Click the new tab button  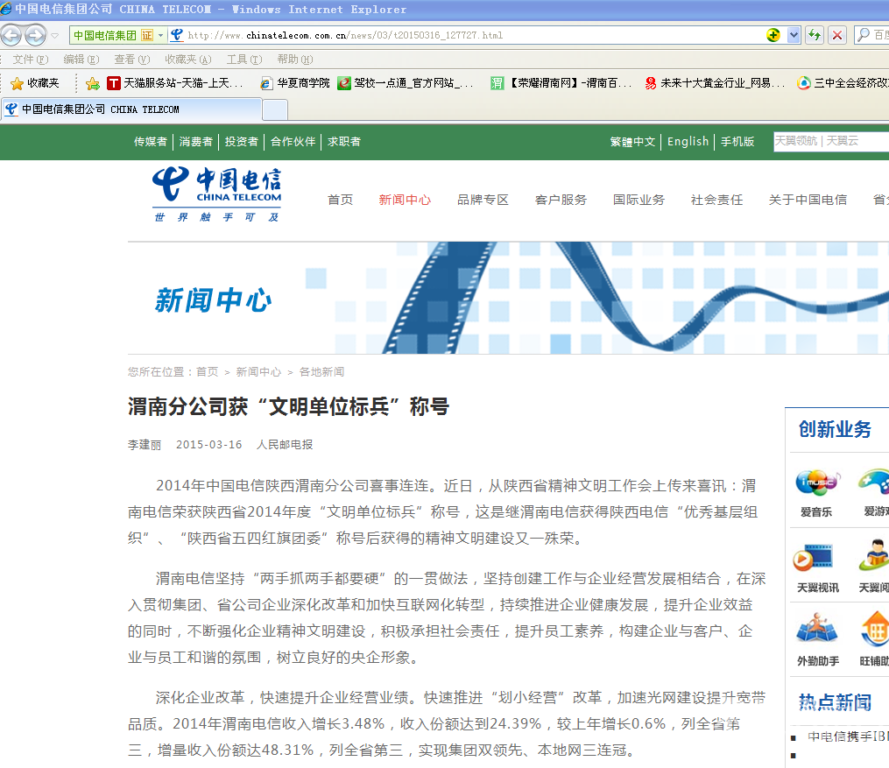pos(275,110)
